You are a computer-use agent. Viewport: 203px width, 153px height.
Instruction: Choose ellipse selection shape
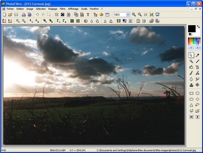coord(198,93)
